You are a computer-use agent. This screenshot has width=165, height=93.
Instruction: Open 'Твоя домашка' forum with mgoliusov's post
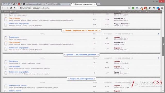14,42
